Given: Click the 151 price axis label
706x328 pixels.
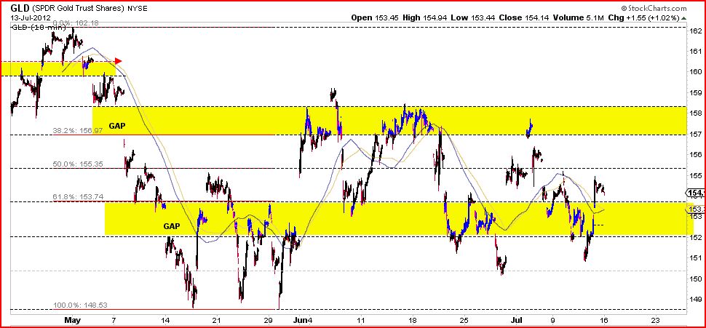Looking at the screenshot, I should (696, 257).
